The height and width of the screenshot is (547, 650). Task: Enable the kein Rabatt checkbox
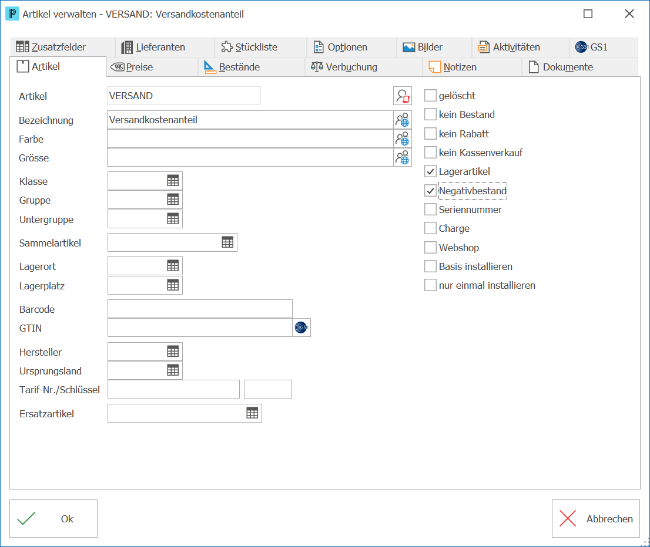430,134
